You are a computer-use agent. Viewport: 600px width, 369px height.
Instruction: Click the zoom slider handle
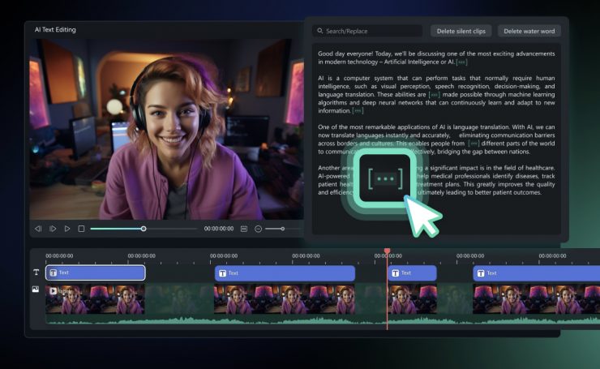[x=281, y=229]
